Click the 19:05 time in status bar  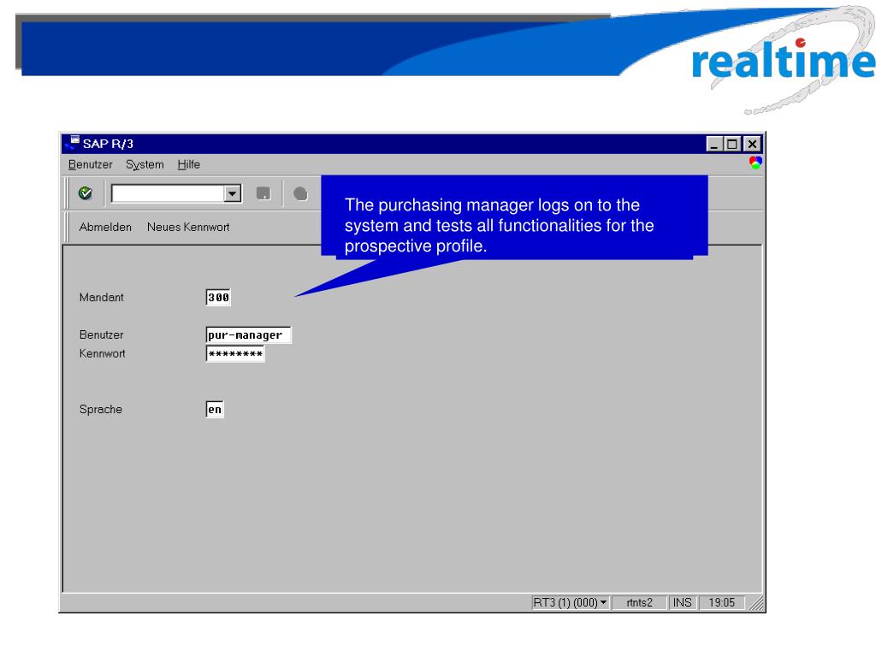click(721, 603)
